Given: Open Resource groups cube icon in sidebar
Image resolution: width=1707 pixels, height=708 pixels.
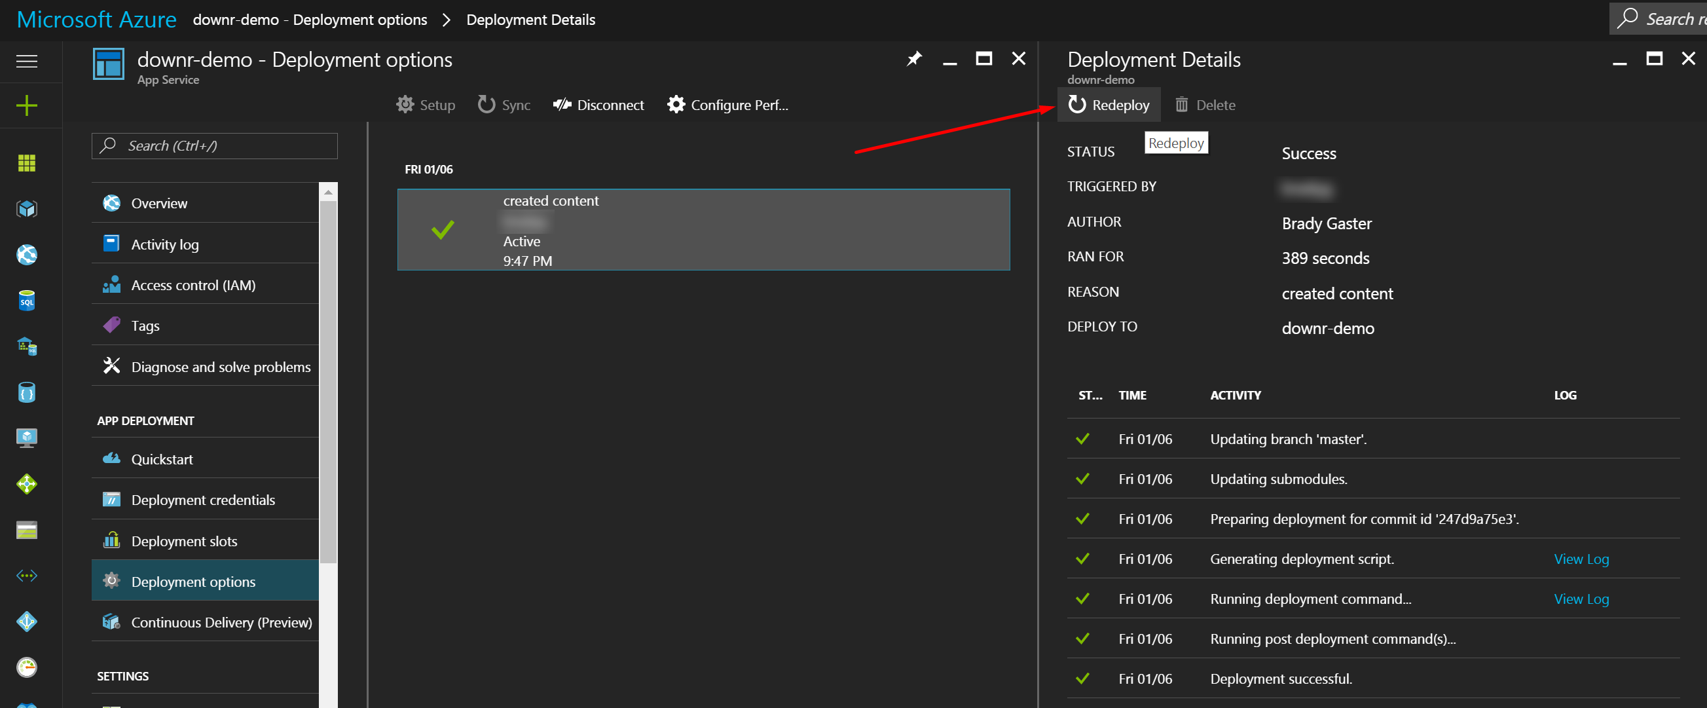Looking at the screenshot, I should click(26, 210).
